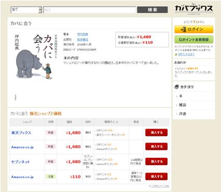Viewport: 221px width, 192px height.
Task: Click 購入する for セブンネット row
Action: point(157,161)
